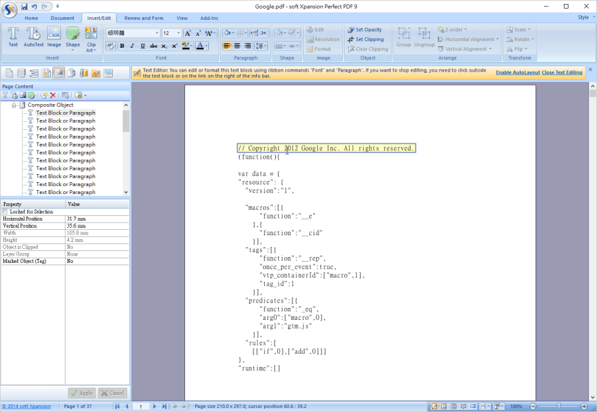Switch to the Home tab
Image resolution: width=597 pixels, height=412 pixels.
[x=31, y=18]
